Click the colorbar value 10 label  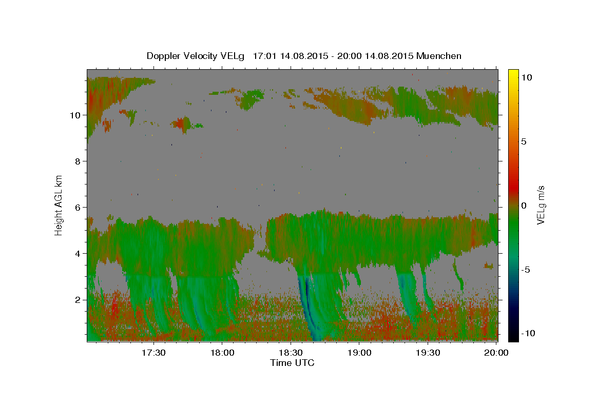pyautogui.click(x=527, y=77)
